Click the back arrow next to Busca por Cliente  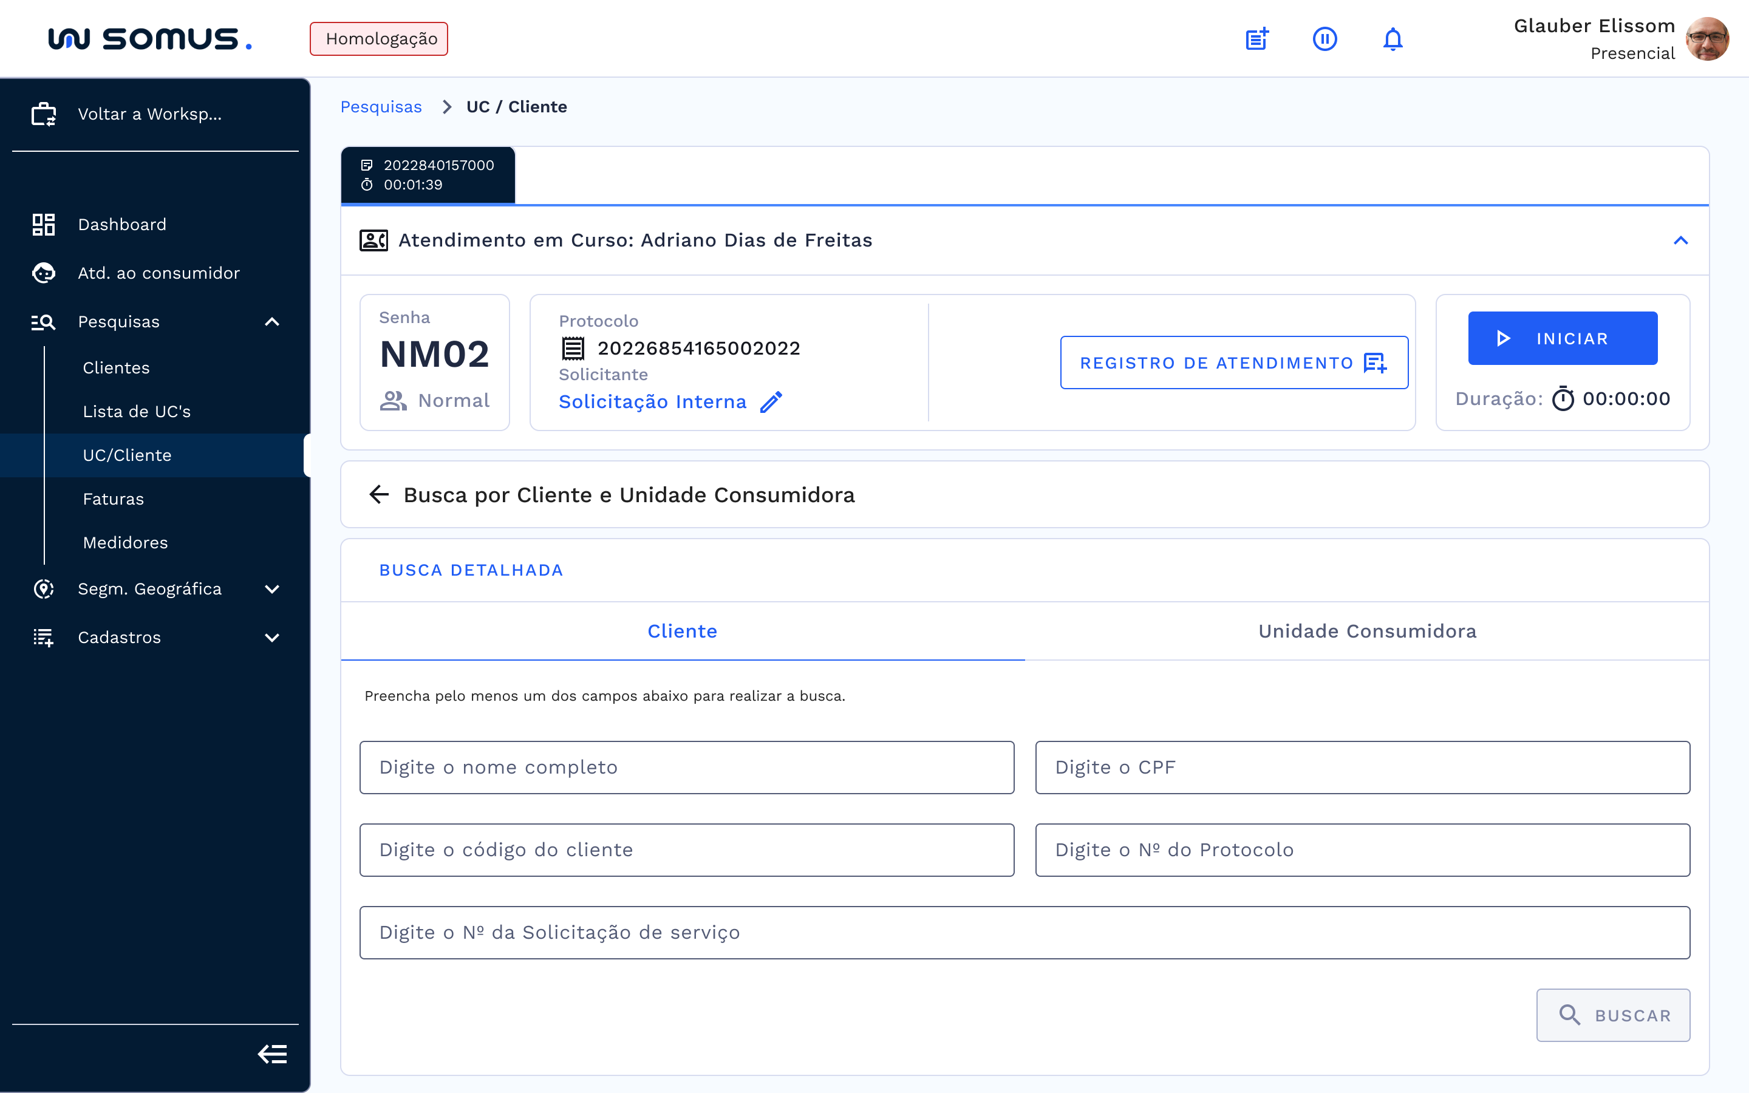click(379, 494)
